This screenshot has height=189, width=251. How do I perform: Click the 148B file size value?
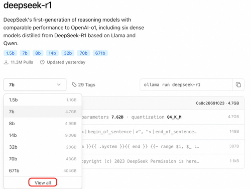coord(234,131)
